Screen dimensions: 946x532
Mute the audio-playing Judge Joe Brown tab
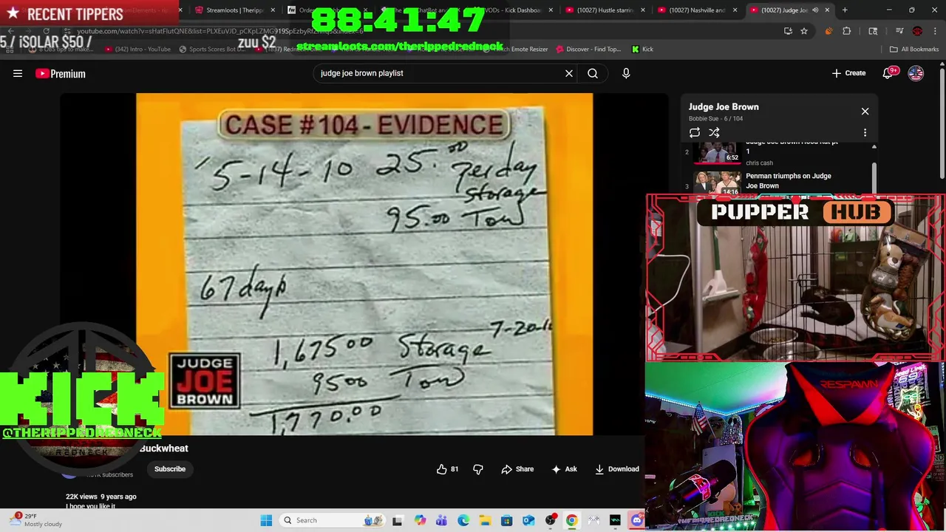pos(816,10)
